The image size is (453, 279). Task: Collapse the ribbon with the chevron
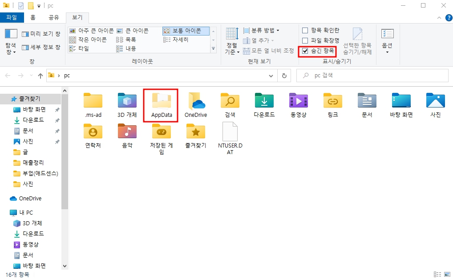(x=439, y=18)
